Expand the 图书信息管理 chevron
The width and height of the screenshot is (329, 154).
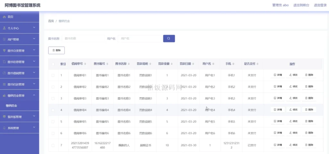(34, 61)
